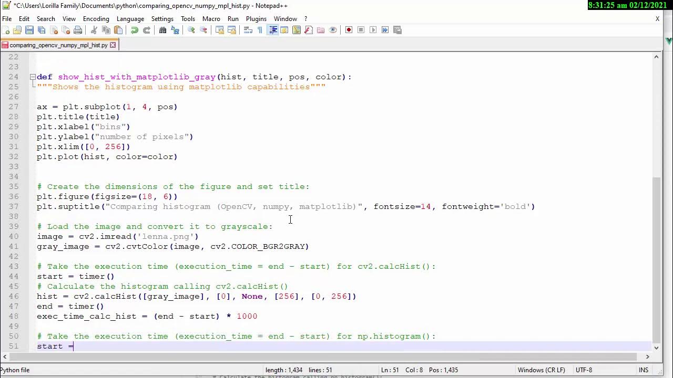Open the Run menu

(x=233, y=18)
